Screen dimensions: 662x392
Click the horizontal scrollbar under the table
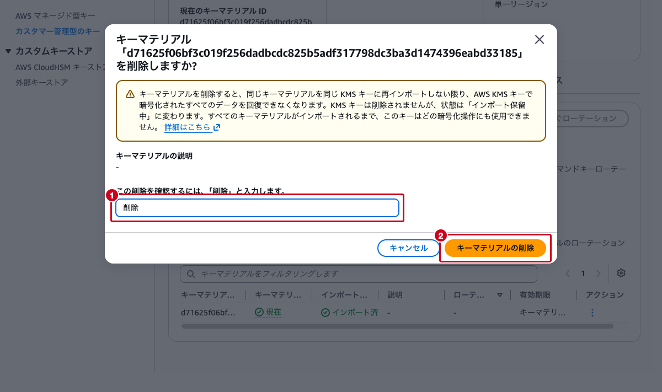point(397,326)
